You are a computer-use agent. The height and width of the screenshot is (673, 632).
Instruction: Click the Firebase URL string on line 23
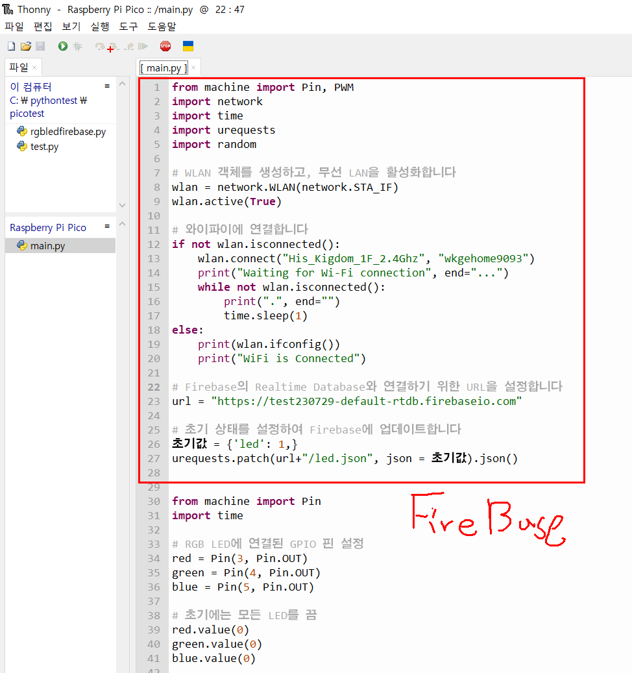367,401
